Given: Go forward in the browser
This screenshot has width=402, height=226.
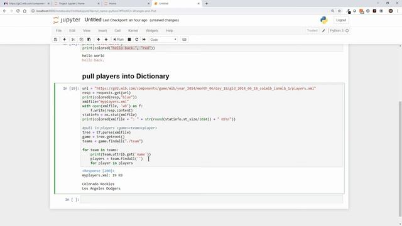Looking at the screenshot, I should 11,11.
